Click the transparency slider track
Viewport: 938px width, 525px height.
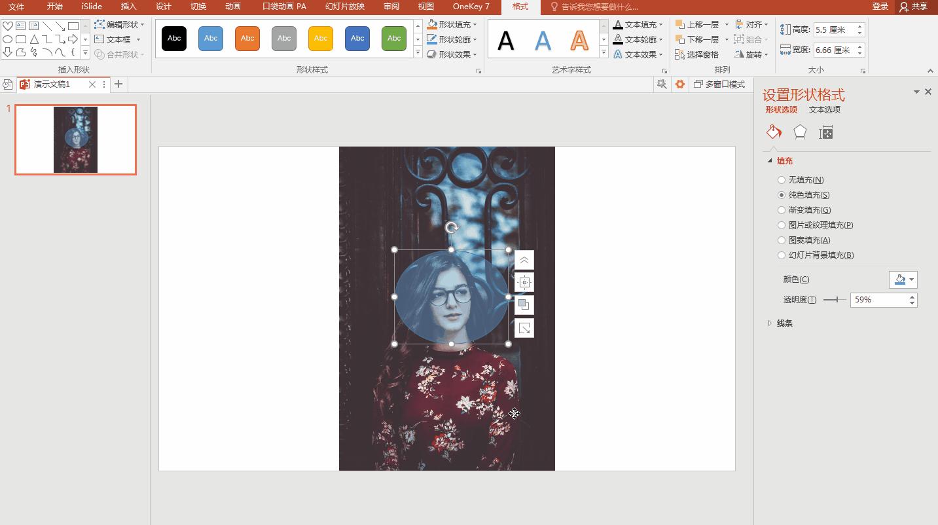click(x=835, y=300)
